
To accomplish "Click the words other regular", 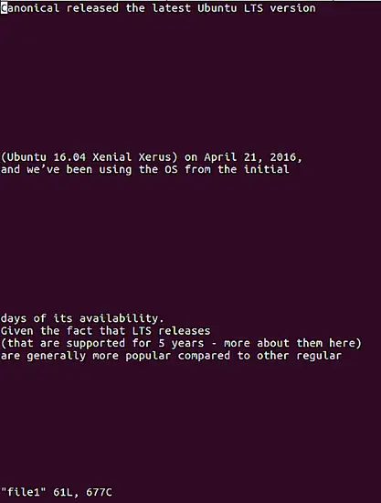I will tap(299, 356).
